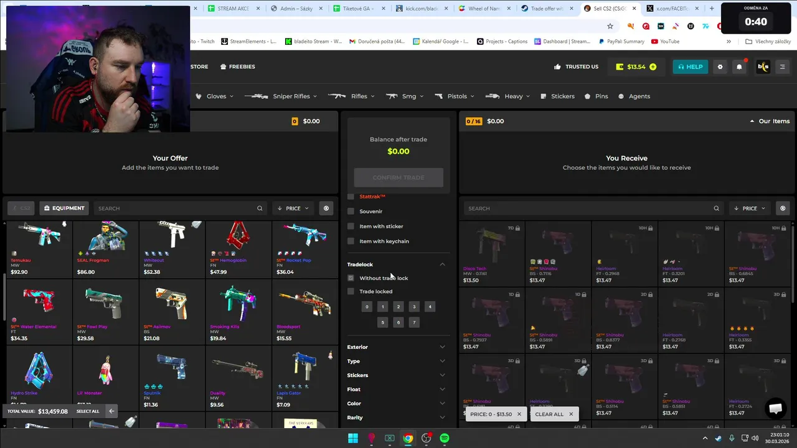Collapse the Tradelock section
797x448 pixels.
pos(443,264)
